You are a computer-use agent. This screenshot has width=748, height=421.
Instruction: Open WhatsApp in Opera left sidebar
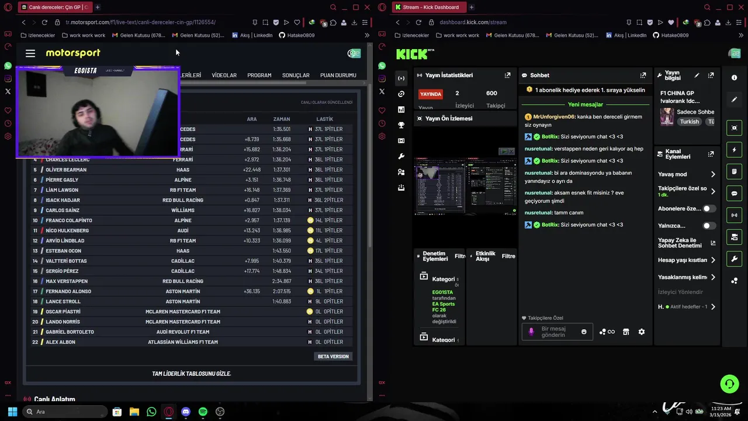pos(8,66)
